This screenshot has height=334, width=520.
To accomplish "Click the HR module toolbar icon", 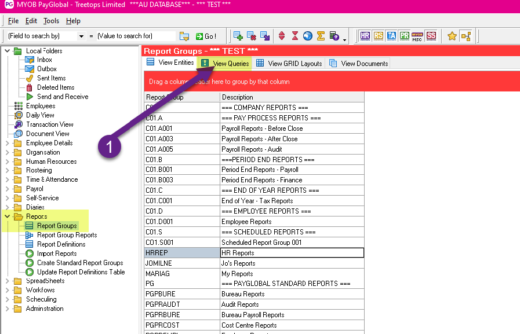I will 365,36.
